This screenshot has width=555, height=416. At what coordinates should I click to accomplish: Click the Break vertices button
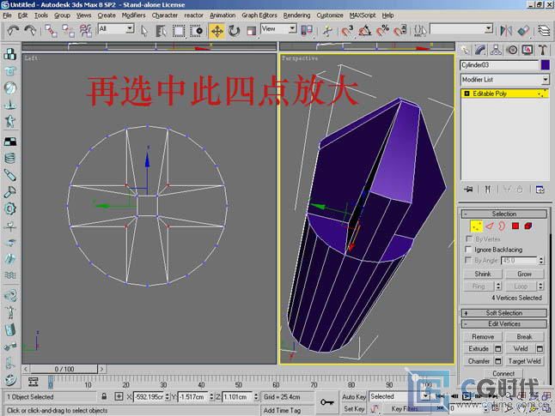524,337
